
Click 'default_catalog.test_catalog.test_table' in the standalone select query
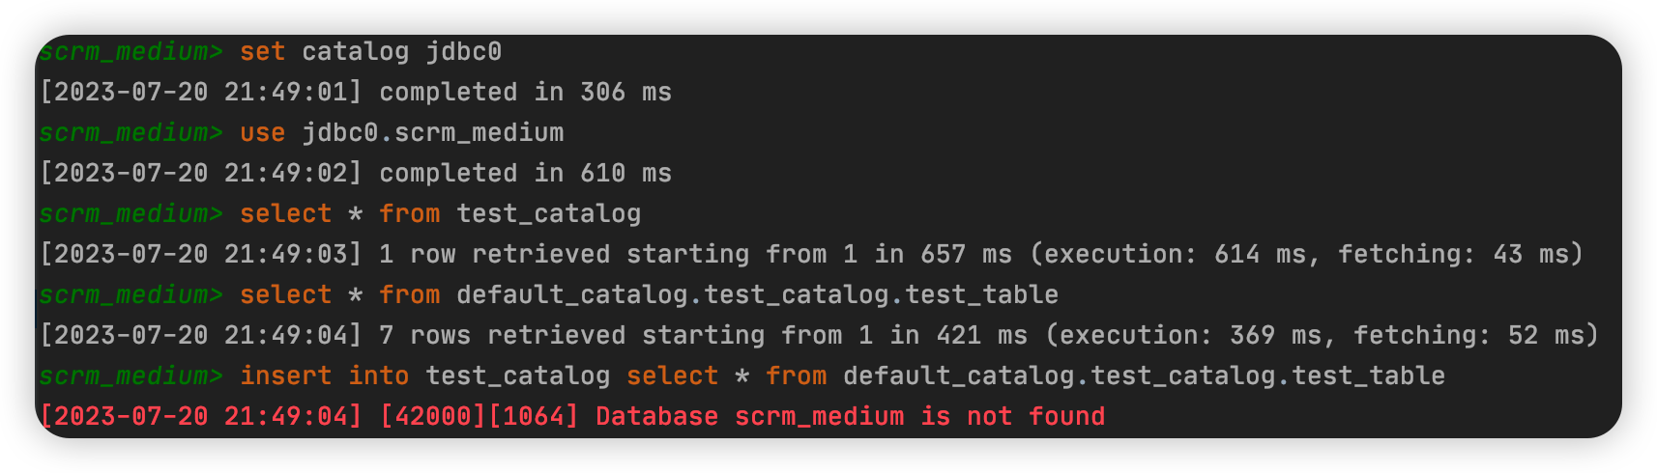pos(757,294)
